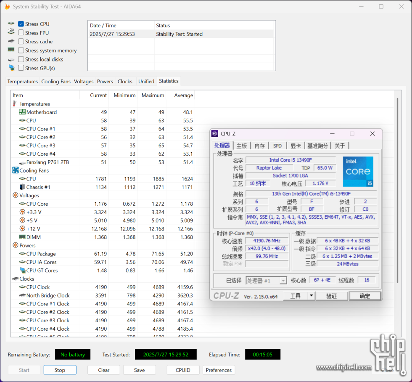Tick the Stress GPU(s) checkbox
The height and width of the screenshot is (382, 412).
(x=21, y=68)
